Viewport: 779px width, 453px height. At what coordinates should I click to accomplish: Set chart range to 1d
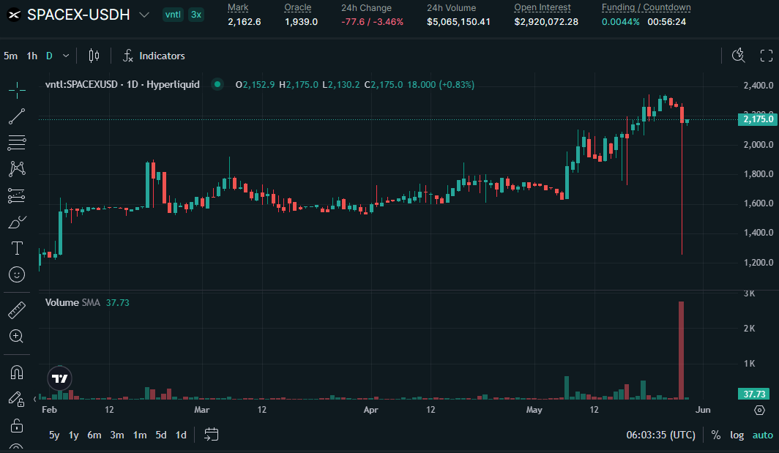[181, 435]
